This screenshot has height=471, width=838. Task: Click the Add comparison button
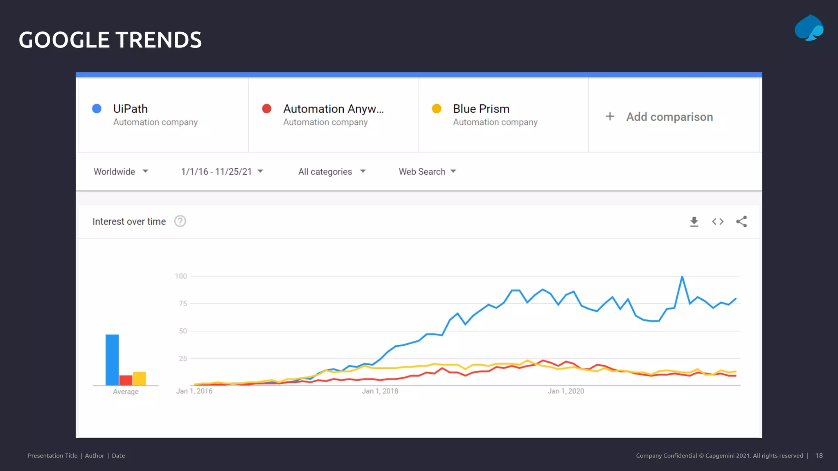[669, 117]
